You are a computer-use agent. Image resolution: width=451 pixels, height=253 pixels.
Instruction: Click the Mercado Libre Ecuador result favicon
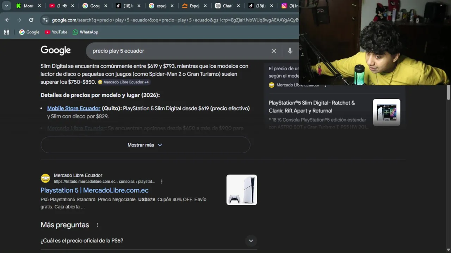[45, 178]
